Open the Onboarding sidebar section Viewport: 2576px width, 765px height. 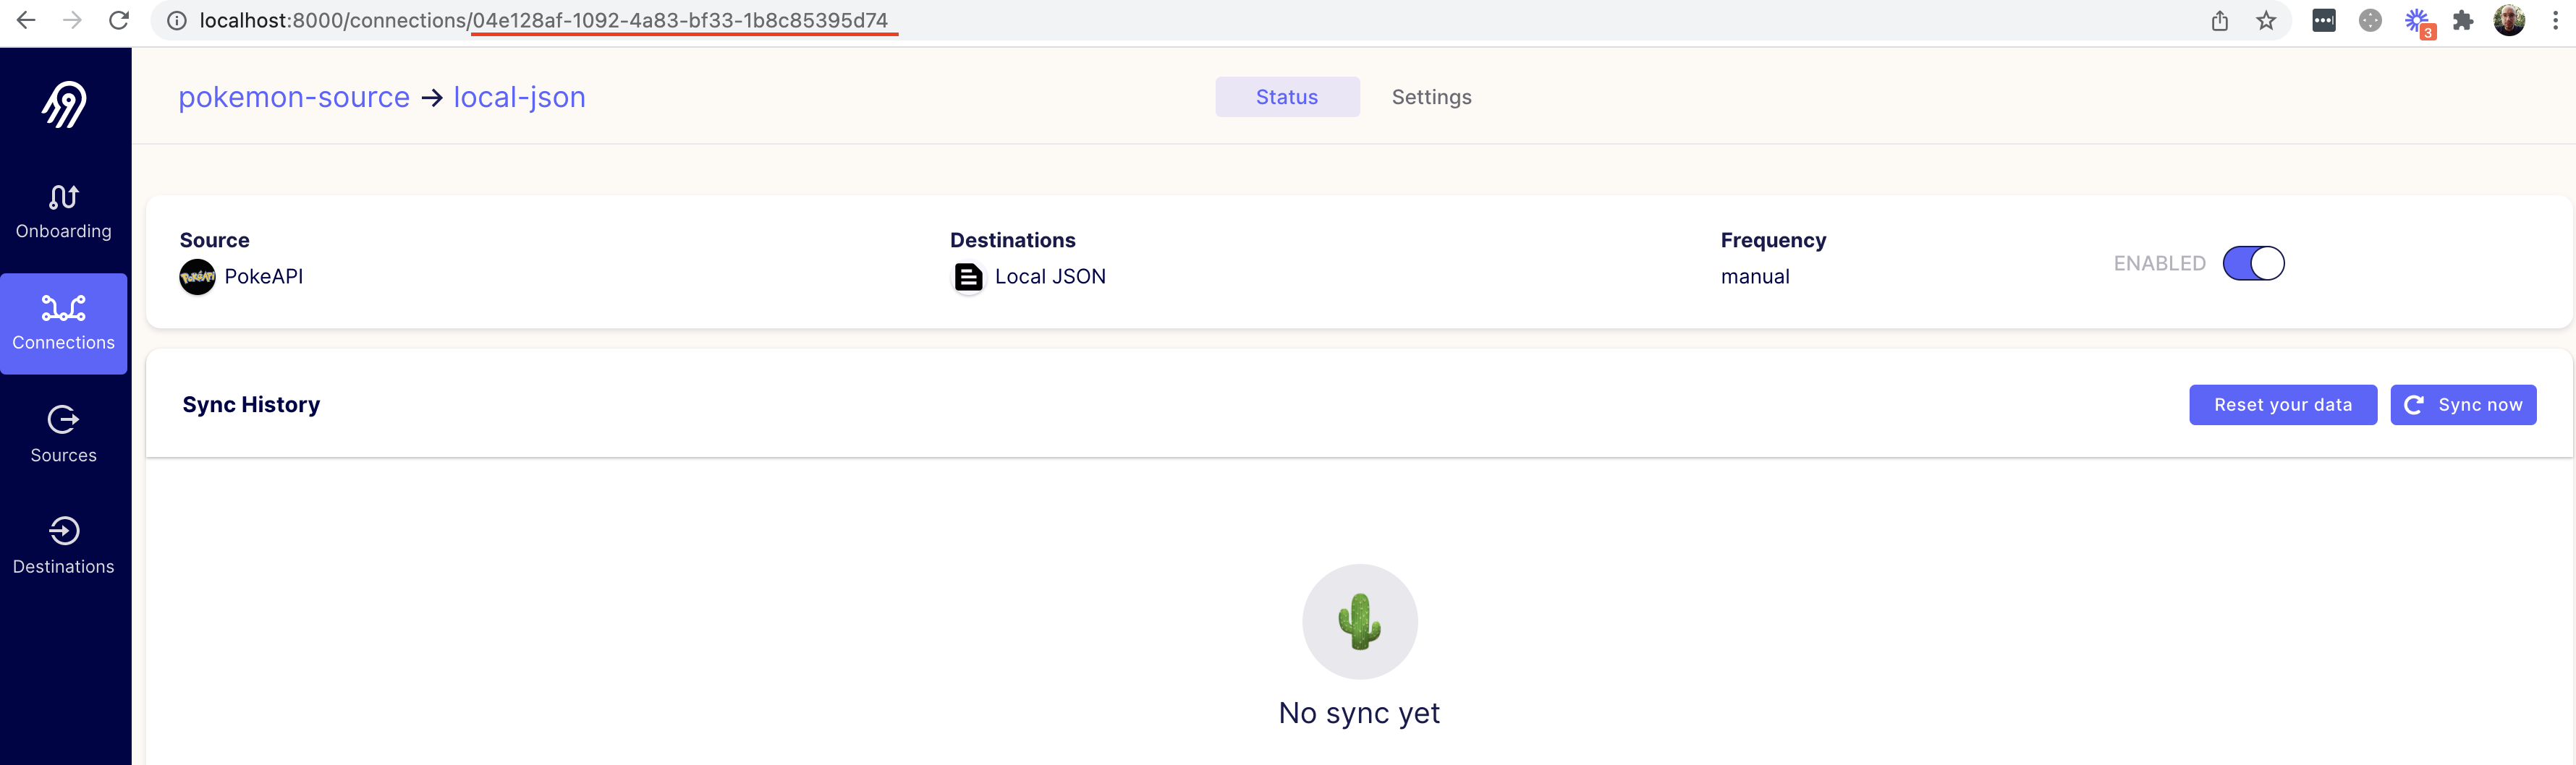pos(64,212)
